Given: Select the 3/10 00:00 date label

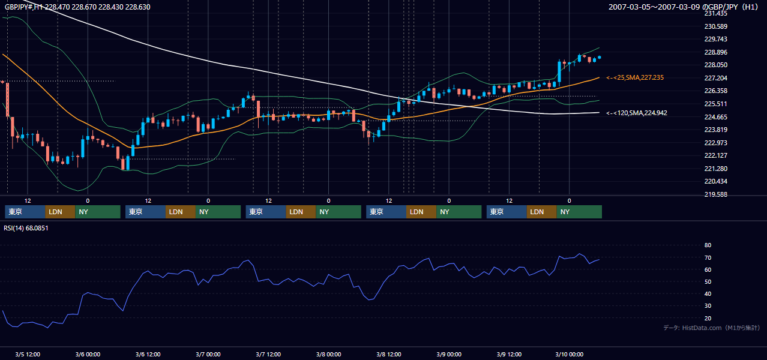Looking at the screenshot, I should (x=569, y=355).
